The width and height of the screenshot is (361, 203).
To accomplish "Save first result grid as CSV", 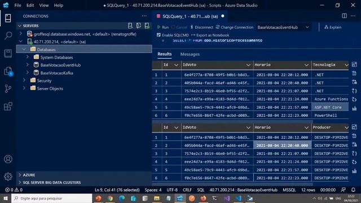I will pos(354,73).
